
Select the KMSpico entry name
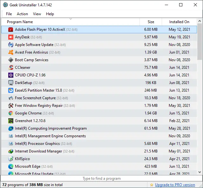[23, 159]
